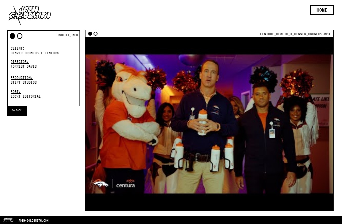Click the Josh Goldsmith graffiti logo
Viewport: 342px width, 224px height.
point(29,15)
